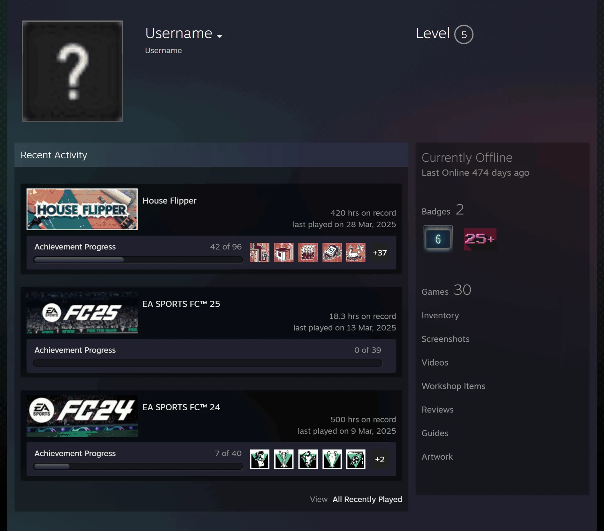Click FC 24 achievement progress bar
This screenshot has height=531, width=604.
pyautogui.click(x=138, y=466)
